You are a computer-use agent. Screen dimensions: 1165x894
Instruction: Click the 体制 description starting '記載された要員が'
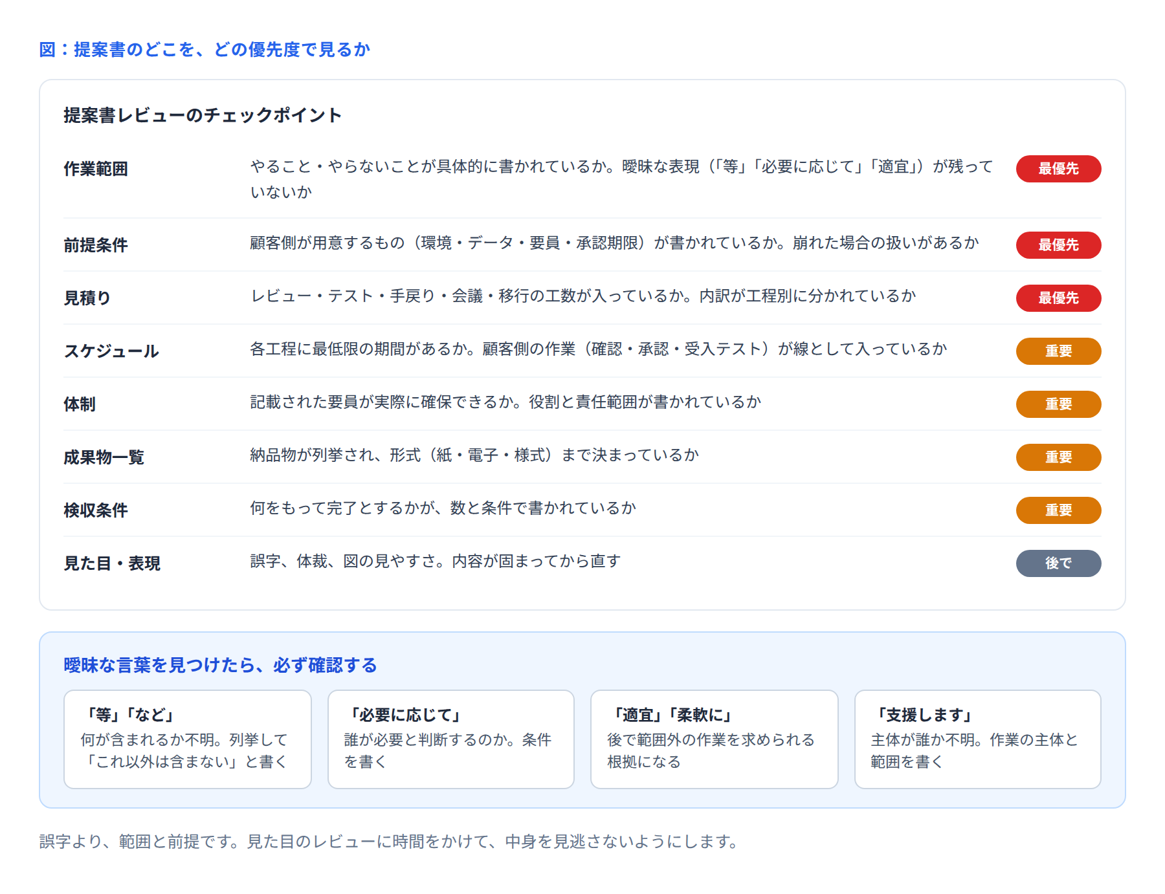point(505,402)
